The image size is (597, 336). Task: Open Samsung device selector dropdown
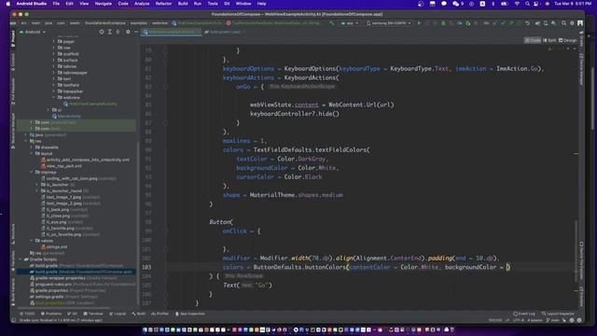pos(389,23)
